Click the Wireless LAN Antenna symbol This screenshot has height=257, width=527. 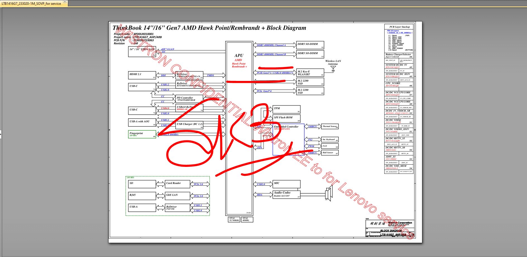pos(333,68)
